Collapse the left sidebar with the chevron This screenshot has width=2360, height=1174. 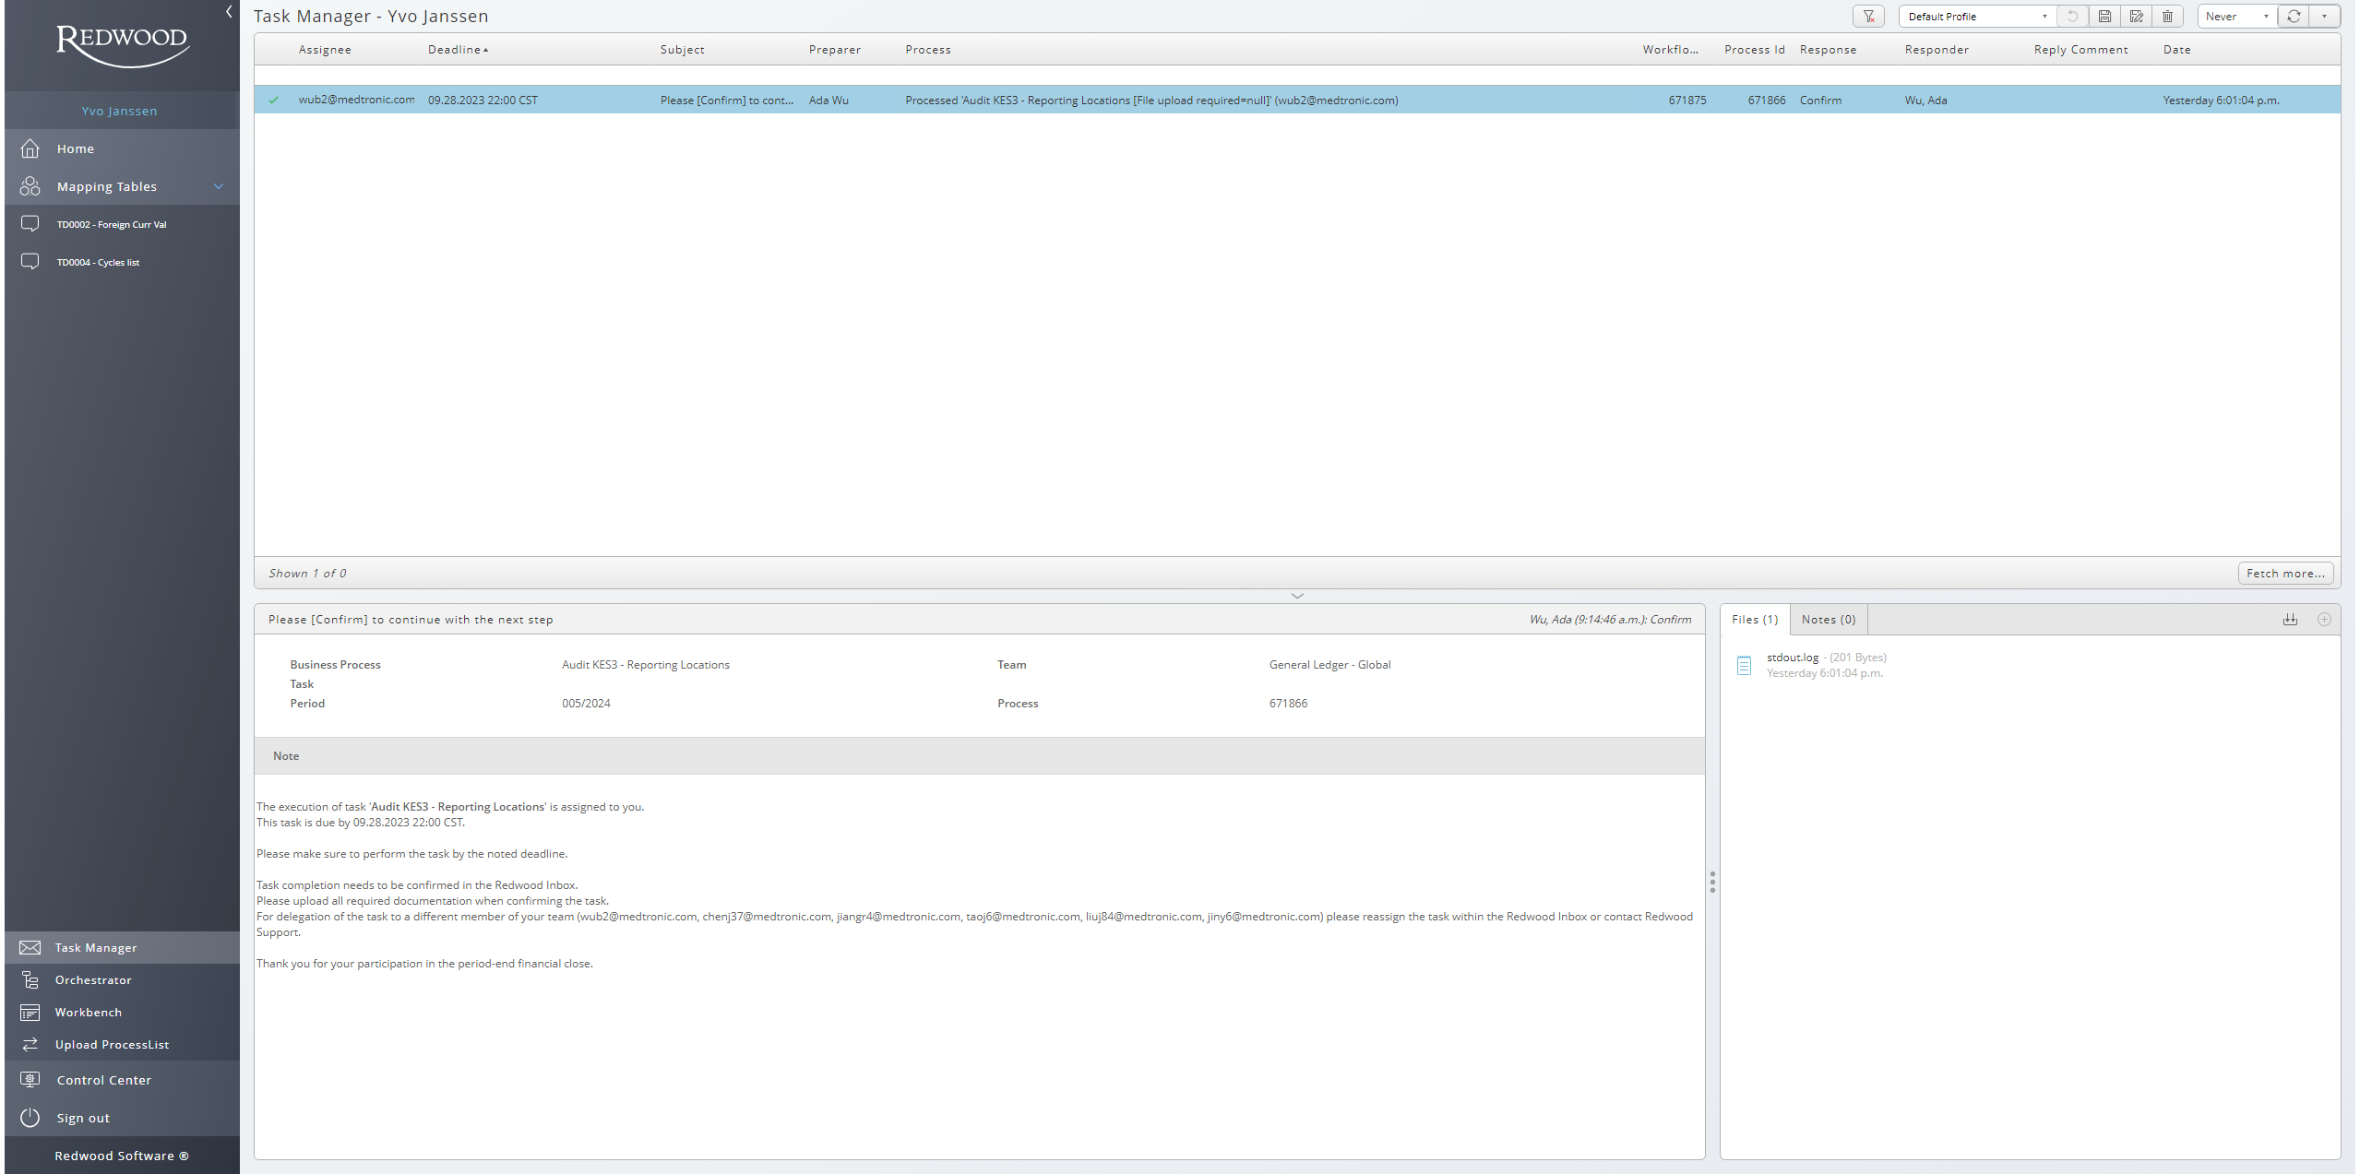click(x=229, y=12)
